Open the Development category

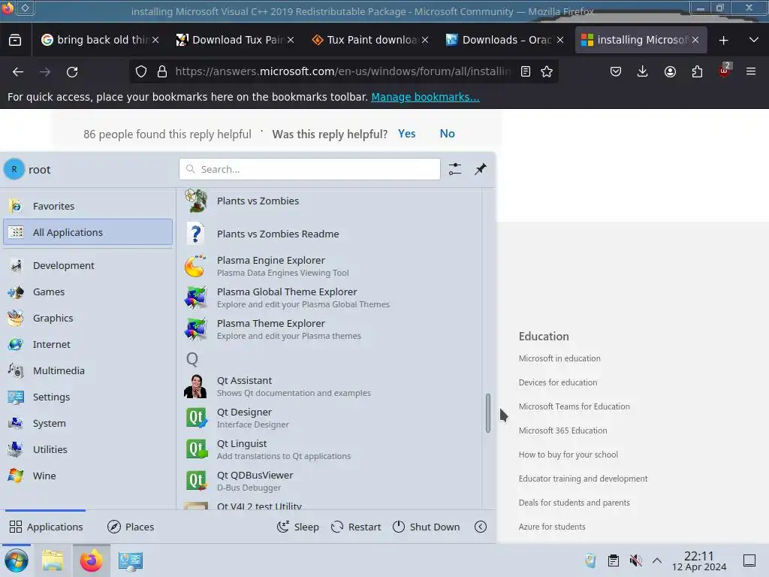tap(88, 265)
